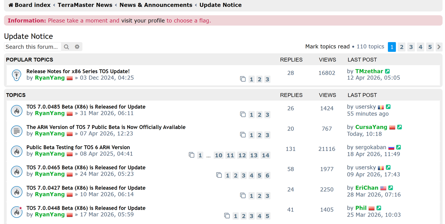The image size is (445, 224).
Task: Go to next page arrow in pagination
Action: tap(439, 47)
